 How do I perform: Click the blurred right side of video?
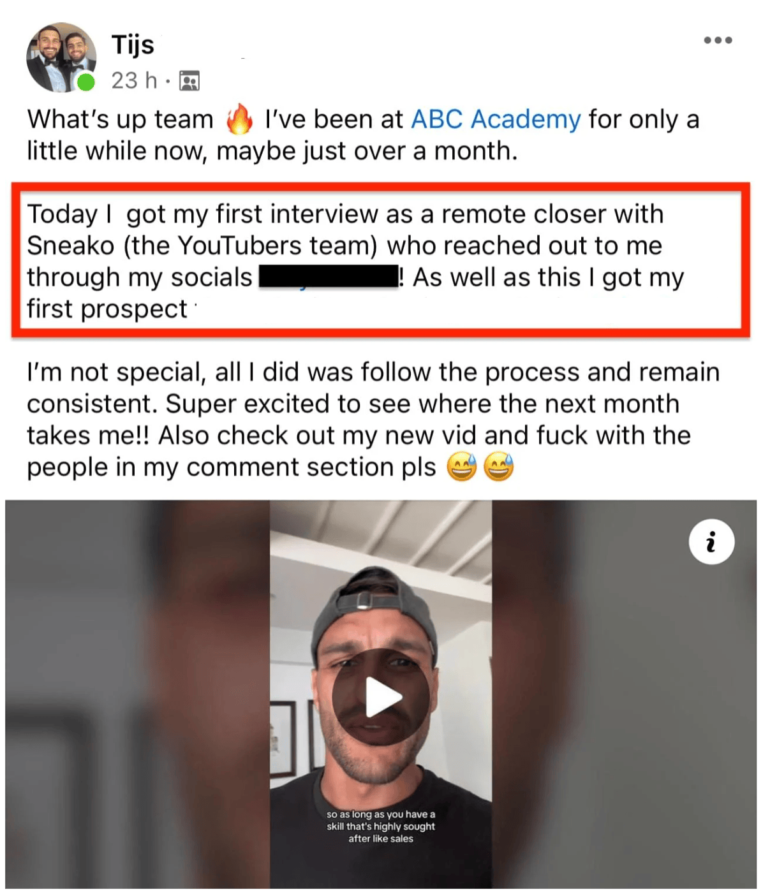click(x=624, y=694)
